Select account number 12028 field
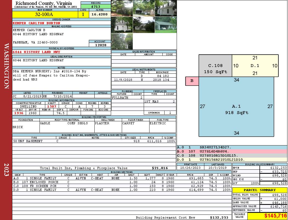This screenshot has width=288, height=220. click(100, 45)
